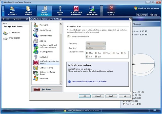Click the Apply button
The height and width of the screenshot is (114, 162).
[x=111, y=96]
